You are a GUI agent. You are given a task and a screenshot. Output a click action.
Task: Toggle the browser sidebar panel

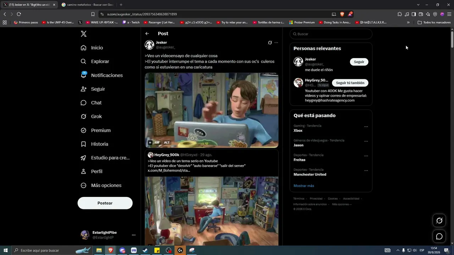pyautogui.click(x=414, y=14)
